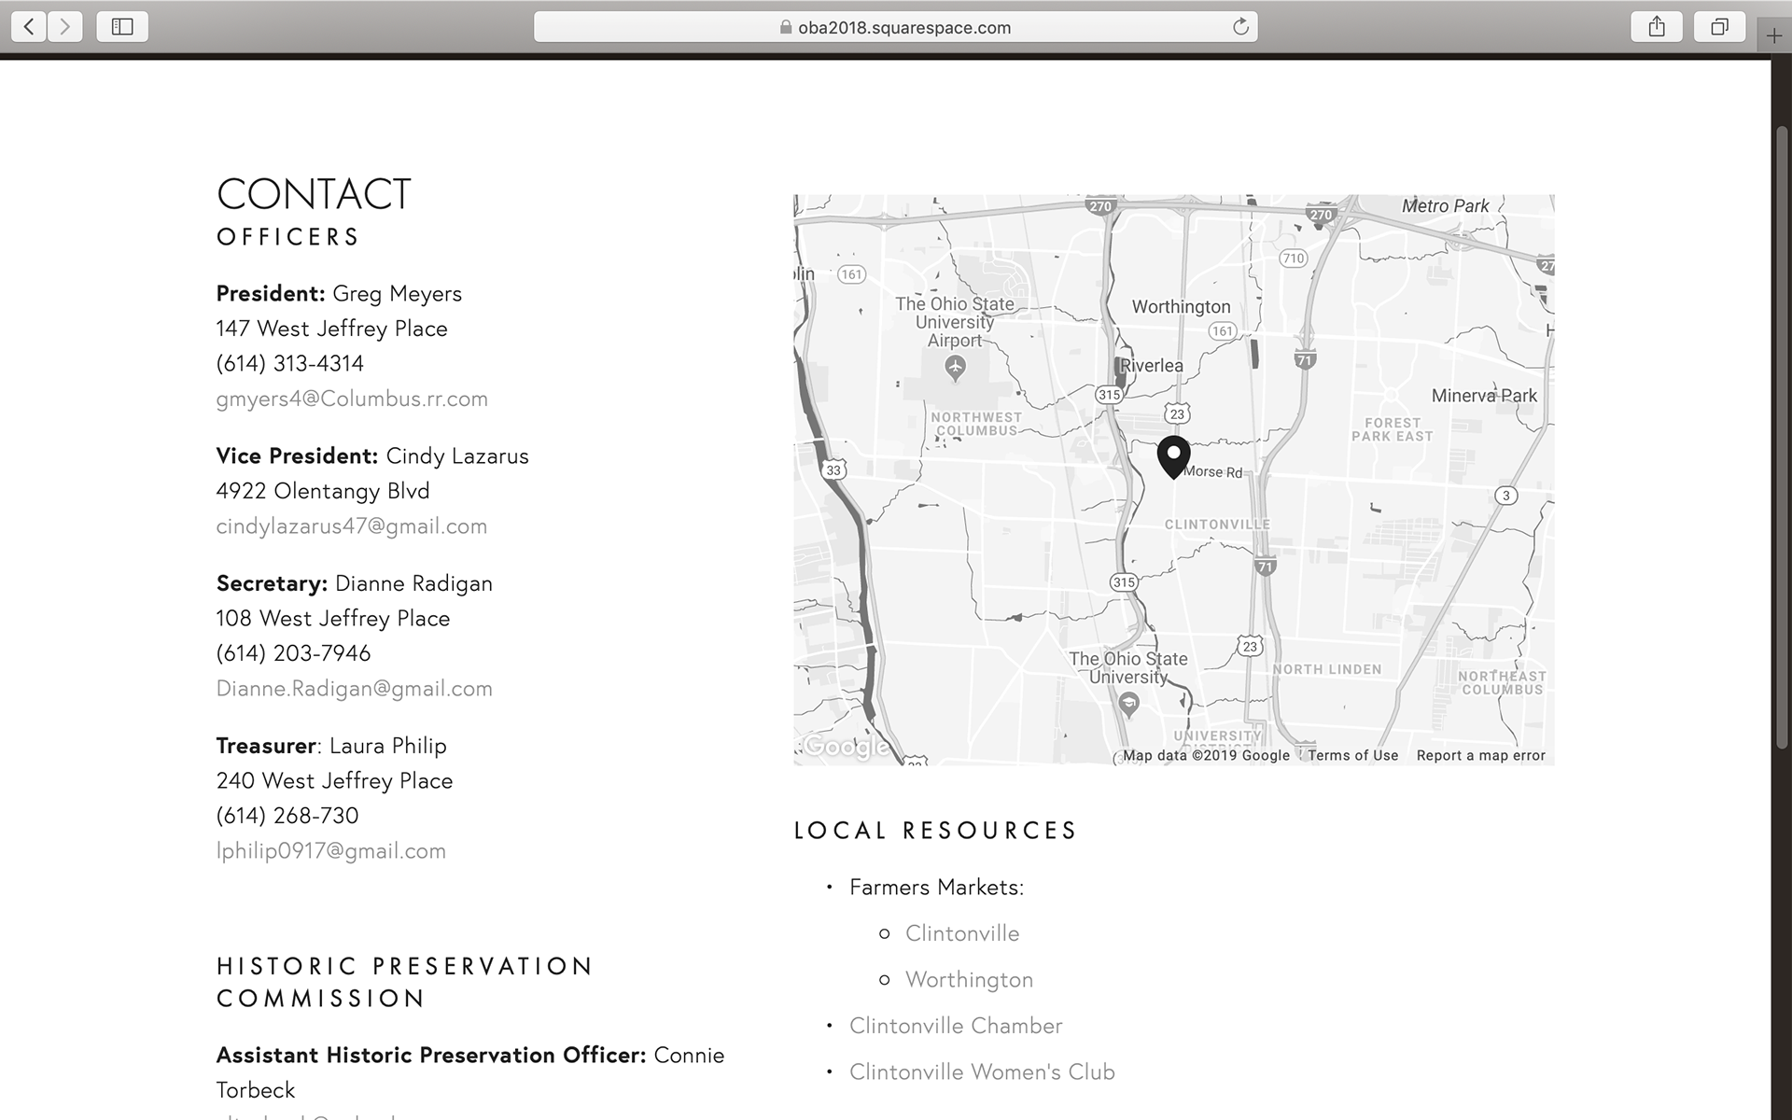This screenshot has width=1792, height=1120.
Task: Click the address bar showing oba2018.squarespace.com
Action: click(x=895, y=27)
